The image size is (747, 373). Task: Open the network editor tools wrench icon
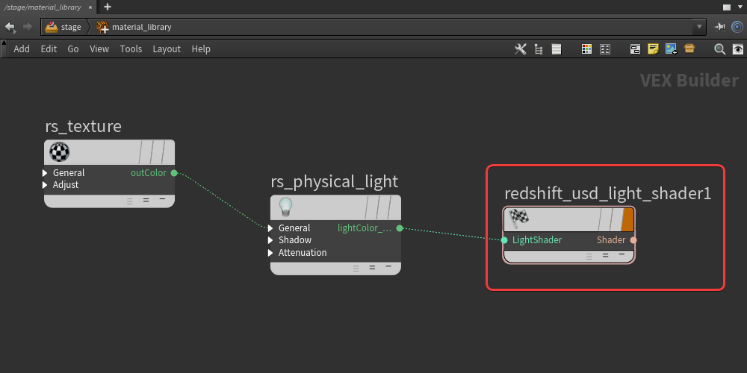coord(520,49)
